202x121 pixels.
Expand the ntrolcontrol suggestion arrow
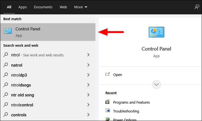[88, 105]
